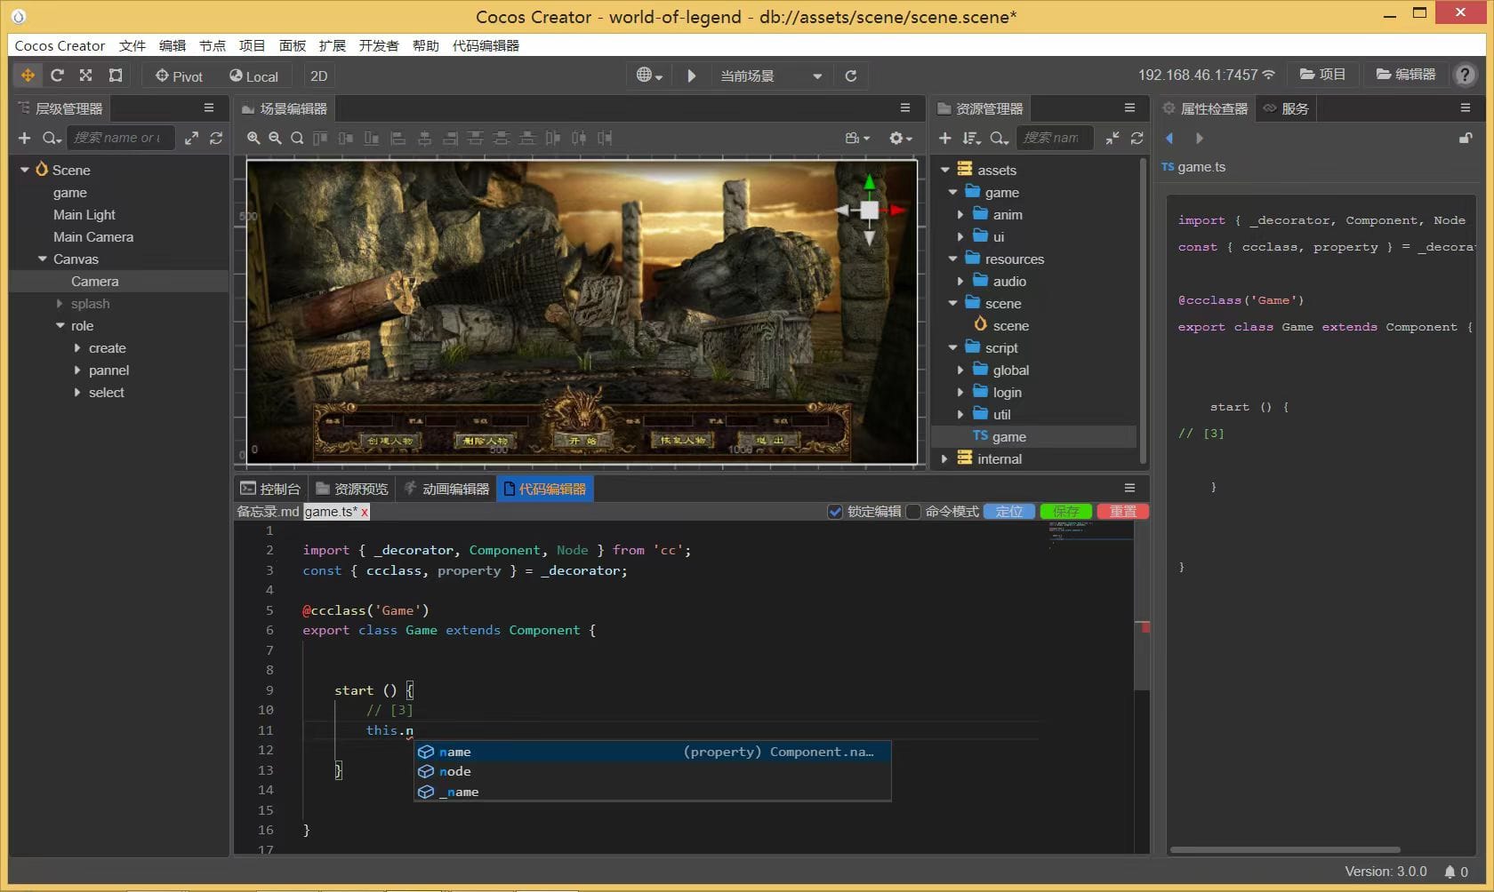
Task: Expand the pannel node
Action: pyautogui.click(x=77, y=370)
